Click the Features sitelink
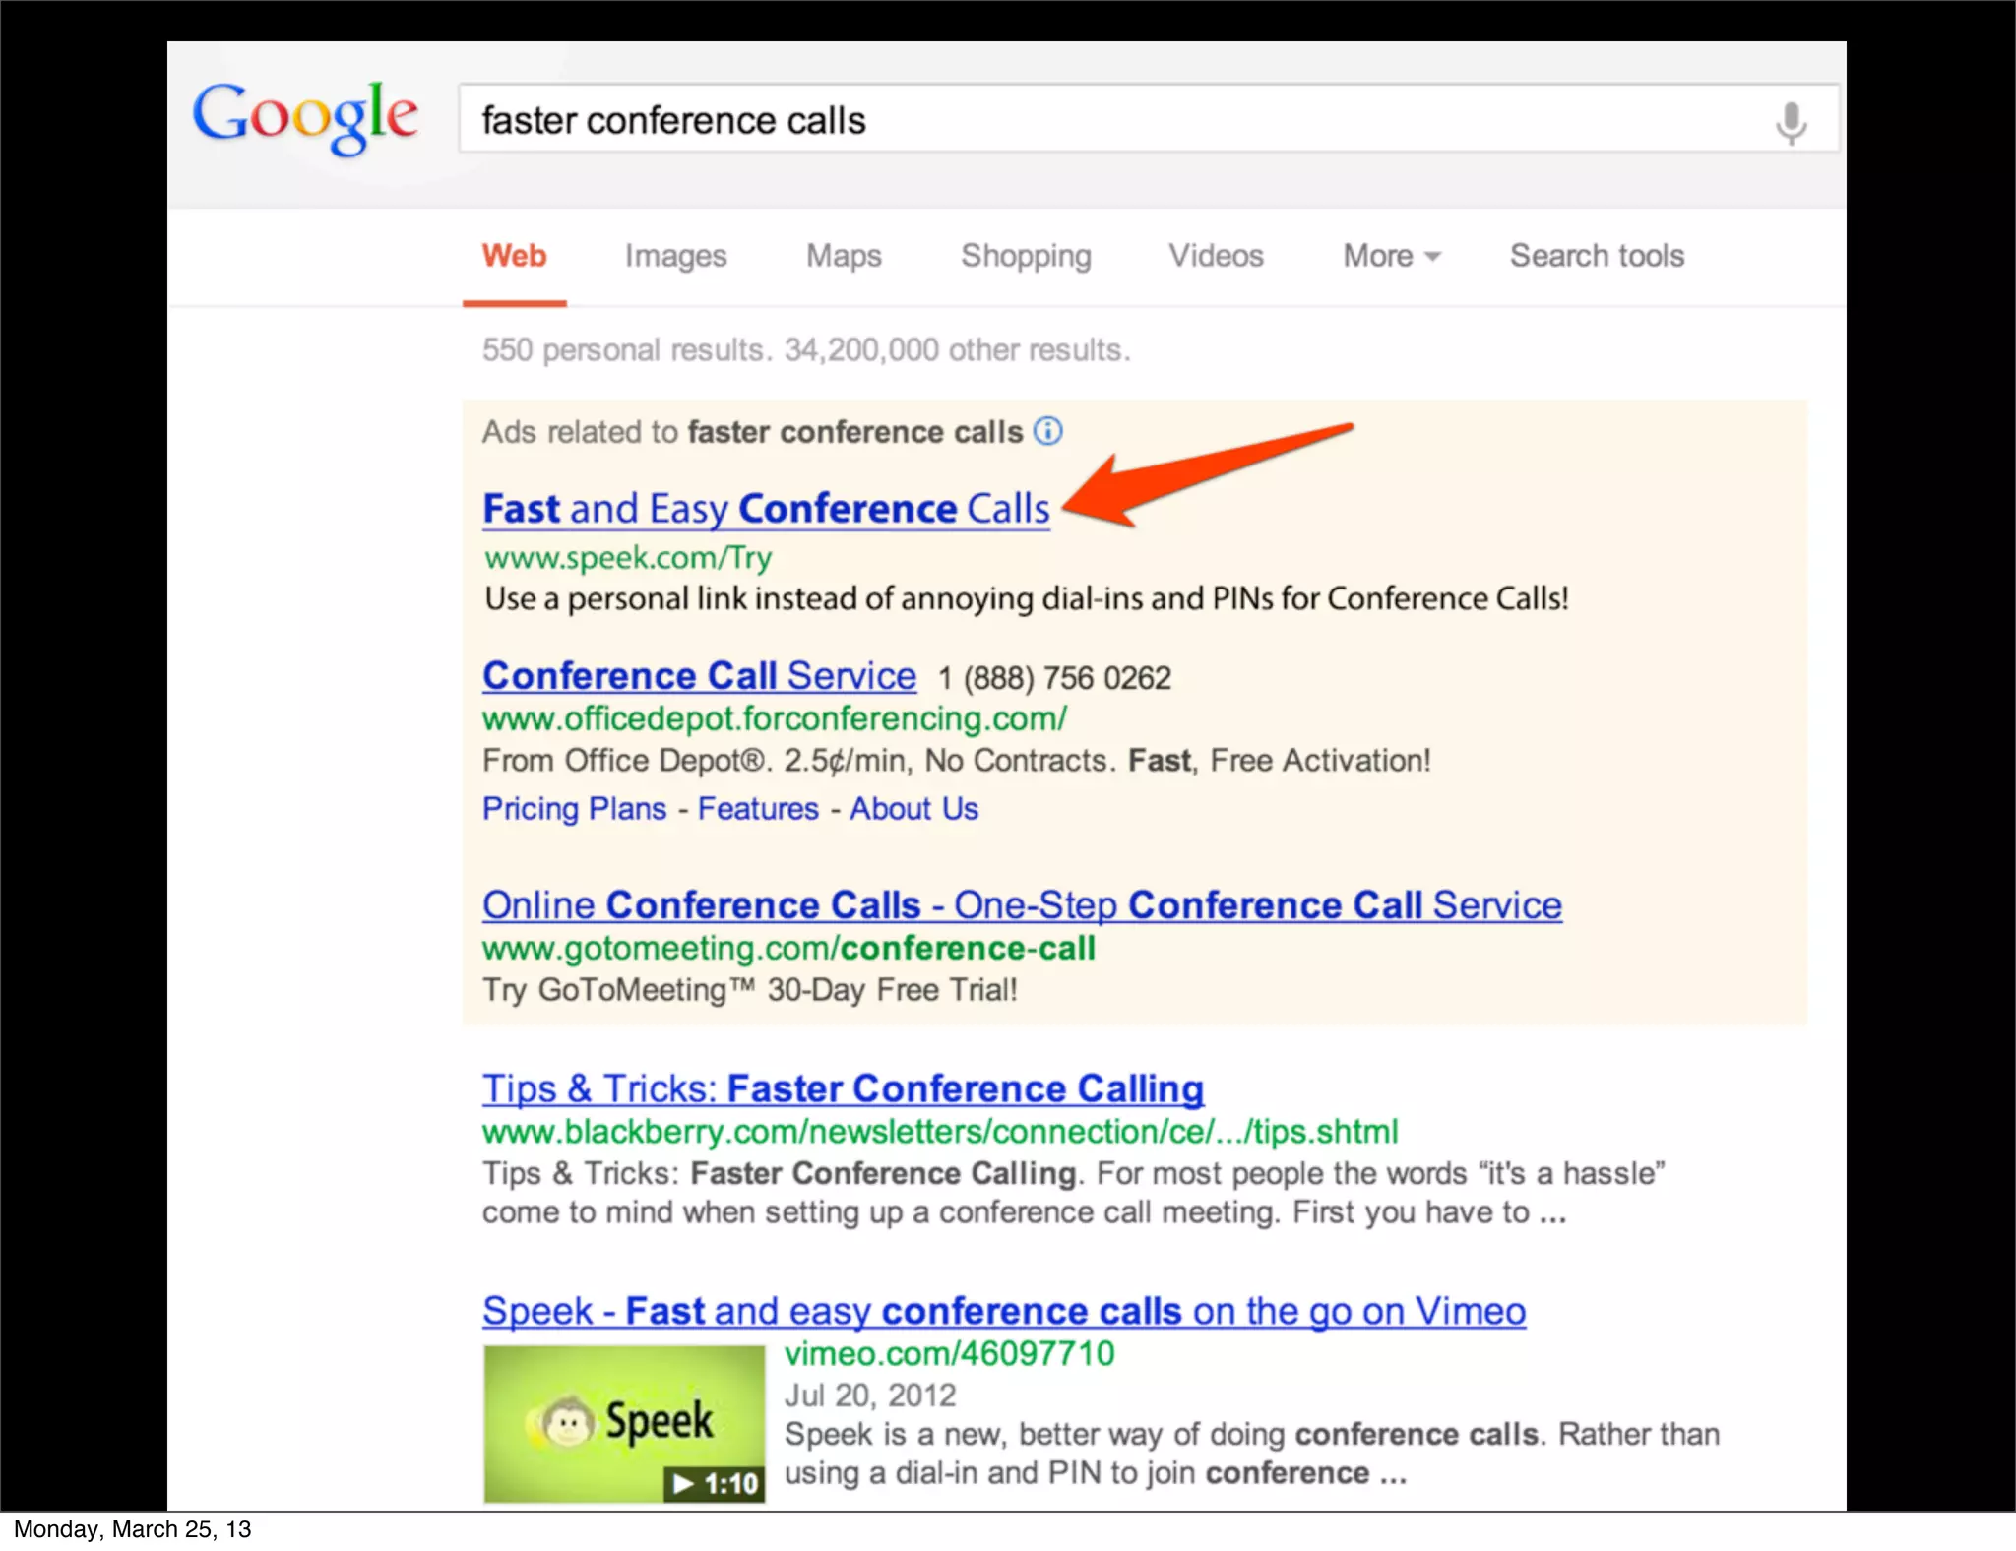Viewport: 2016px width, 1551px height. coord(758,809)
